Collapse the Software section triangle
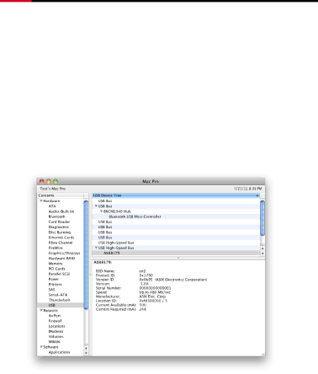 coord(41,347)
